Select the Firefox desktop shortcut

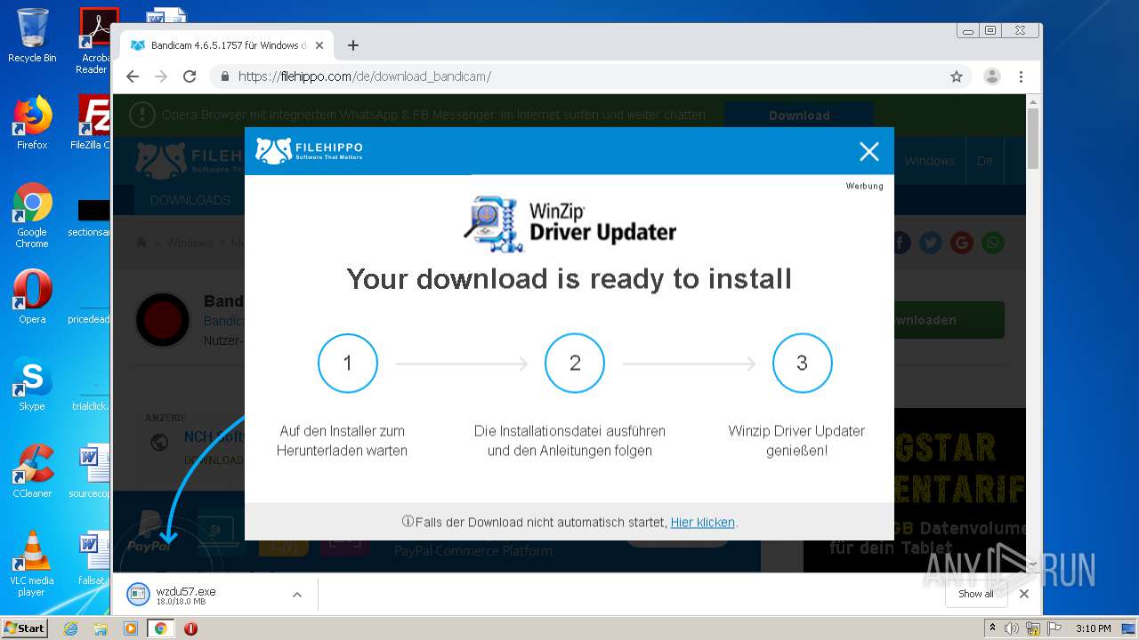tap(32, 122)
